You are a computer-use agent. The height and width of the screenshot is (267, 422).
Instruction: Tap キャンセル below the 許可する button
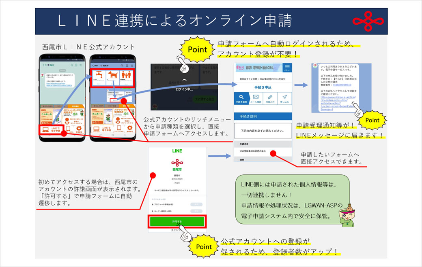(x=177, y=230)
